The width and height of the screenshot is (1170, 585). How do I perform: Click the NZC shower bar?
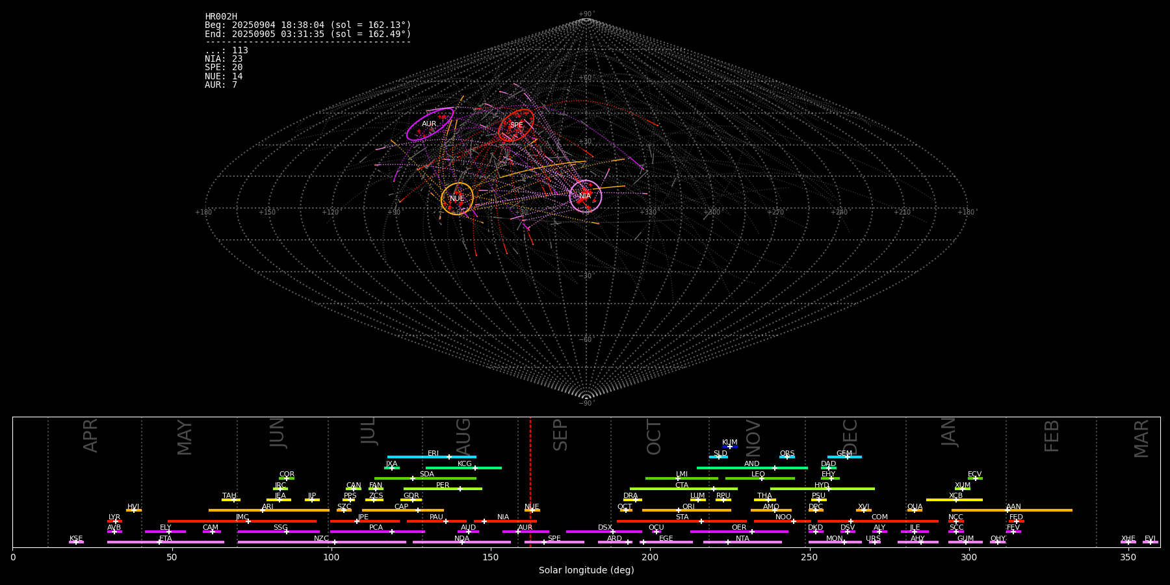point(322,542)
